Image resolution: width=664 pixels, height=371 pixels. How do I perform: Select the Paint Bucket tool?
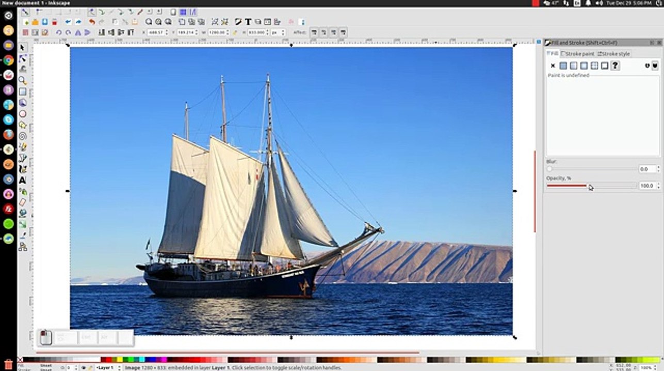click(x=23, y=213)
